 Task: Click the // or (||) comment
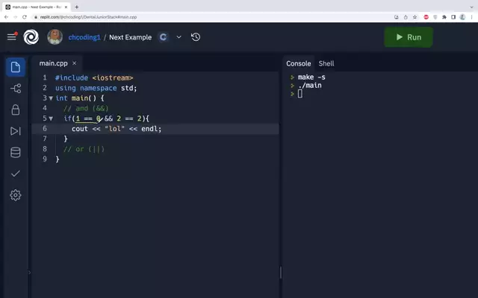pos(84,149)
